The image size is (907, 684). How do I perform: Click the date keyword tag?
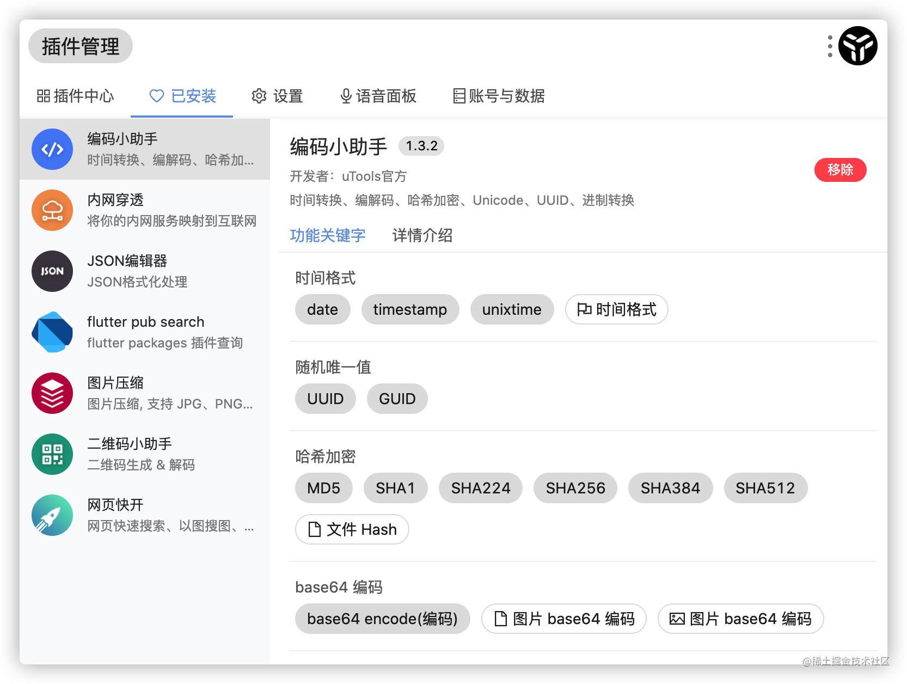point(322,309)
